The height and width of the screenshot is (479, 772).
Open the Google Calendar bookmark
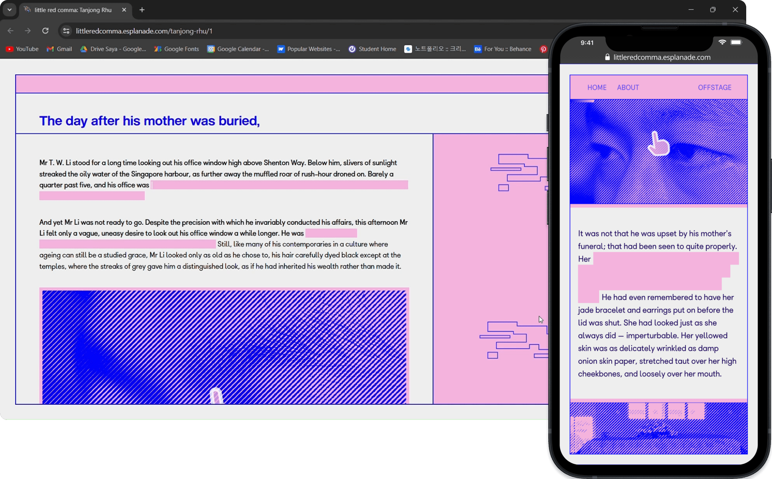coord(238,49)
